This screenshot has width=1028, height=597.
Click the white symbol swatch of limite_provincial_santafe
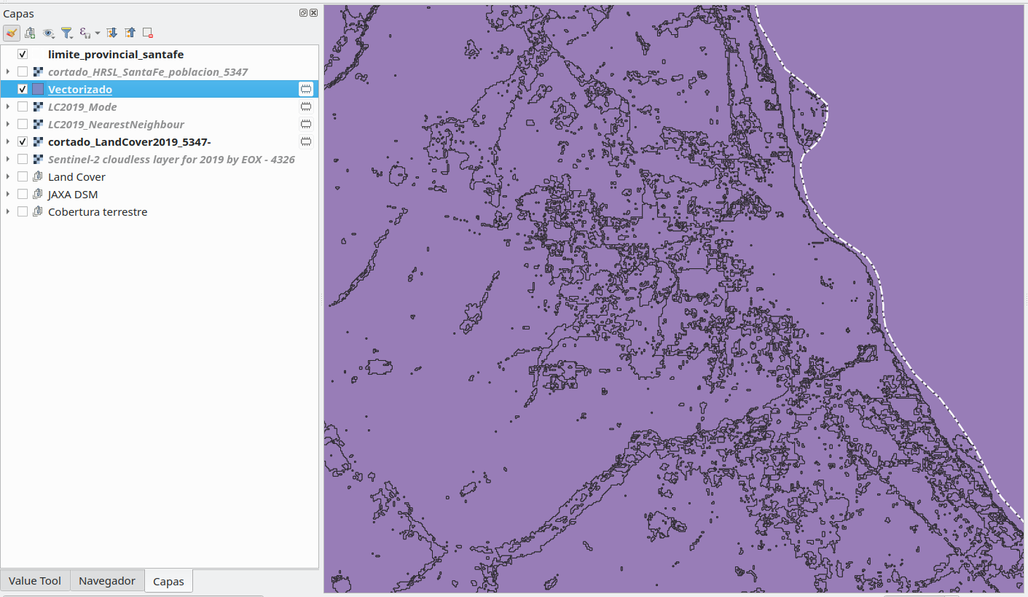(x=38, y=54)
